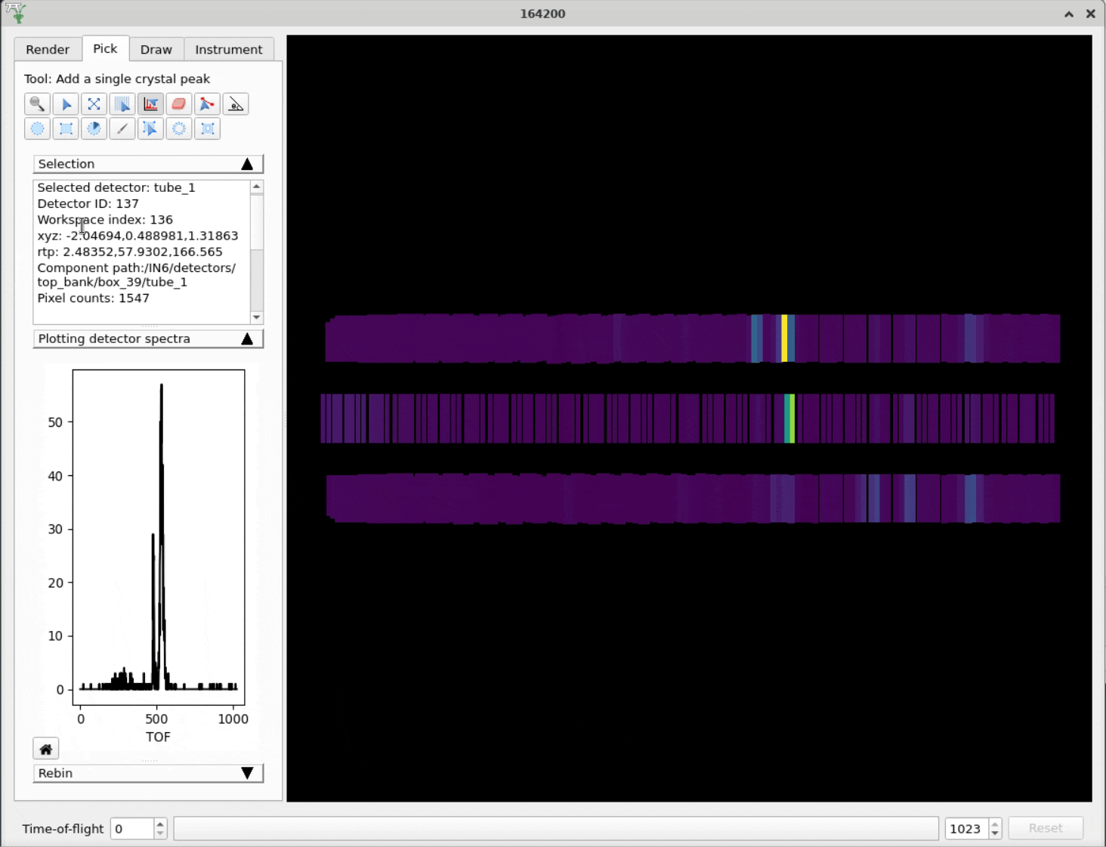The image size is (1106, 847).
Task: Select the sector shape tool
Action: (94, 129)
